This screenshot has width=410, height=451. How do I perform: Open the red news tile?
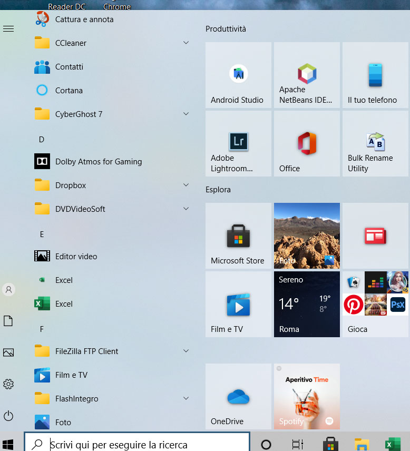point(375,236)
